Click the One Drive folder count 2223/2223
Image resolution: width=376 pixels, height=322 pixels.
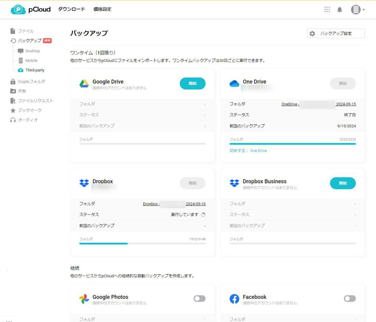347,139
